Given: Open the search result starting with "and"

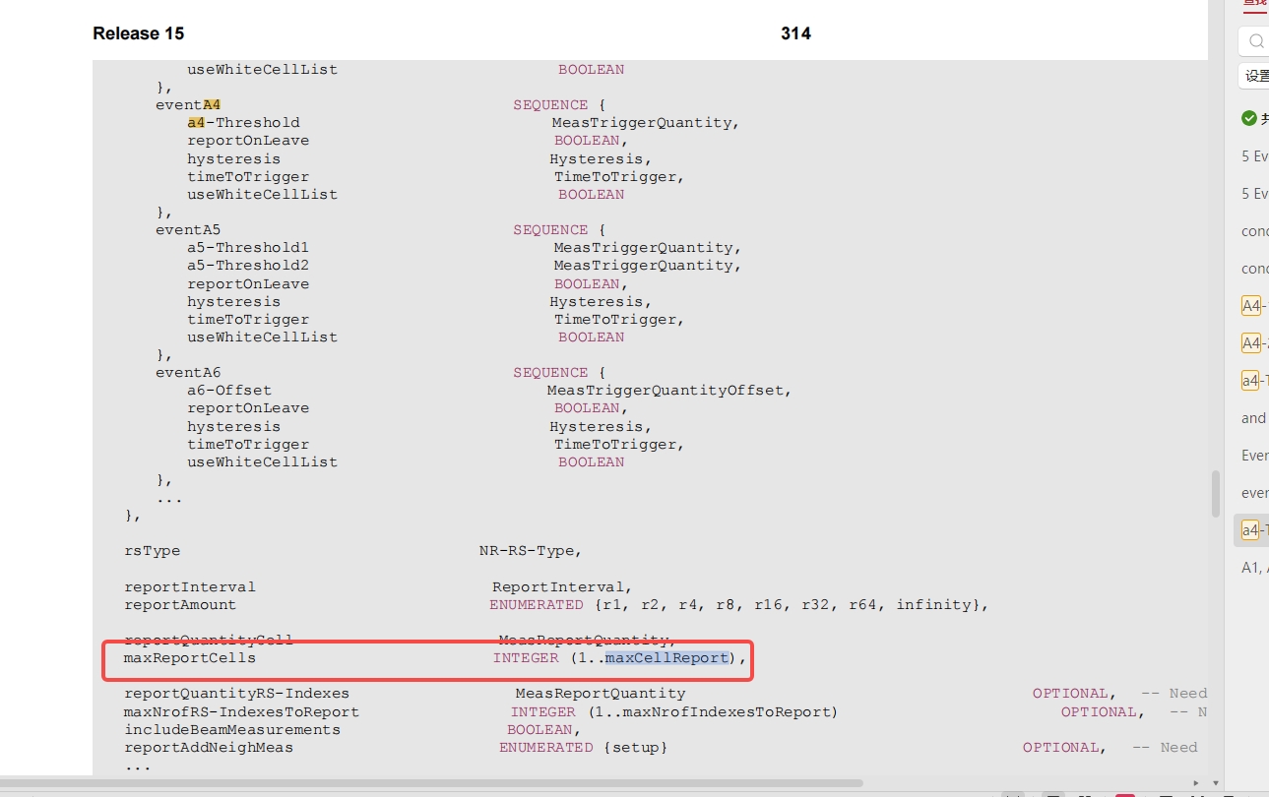Looking at the screenshot, I should coord(1253,418).
